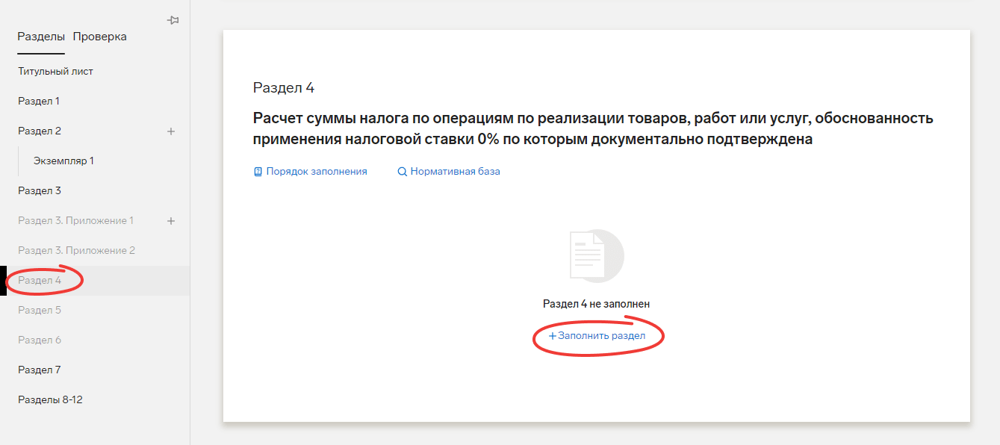Click the book icon beside Порядок заполнения
Screen dimensions: 1000x445
pyautogui.click(x=258, y=172)
